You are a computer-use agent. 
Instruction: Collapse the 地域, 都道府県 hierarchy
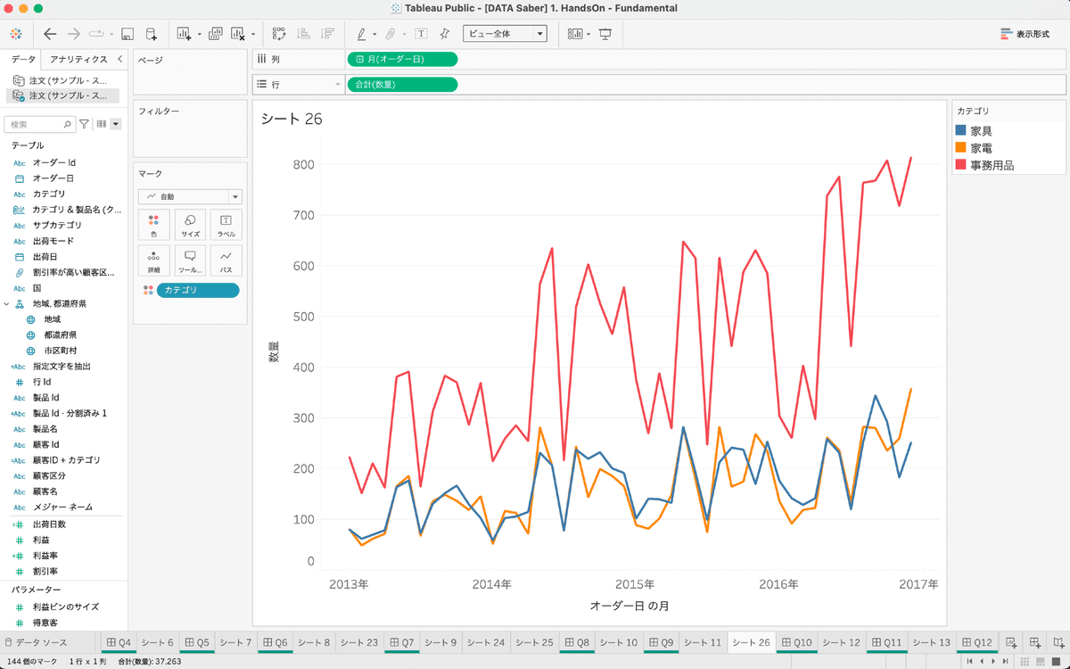point(7,304)
